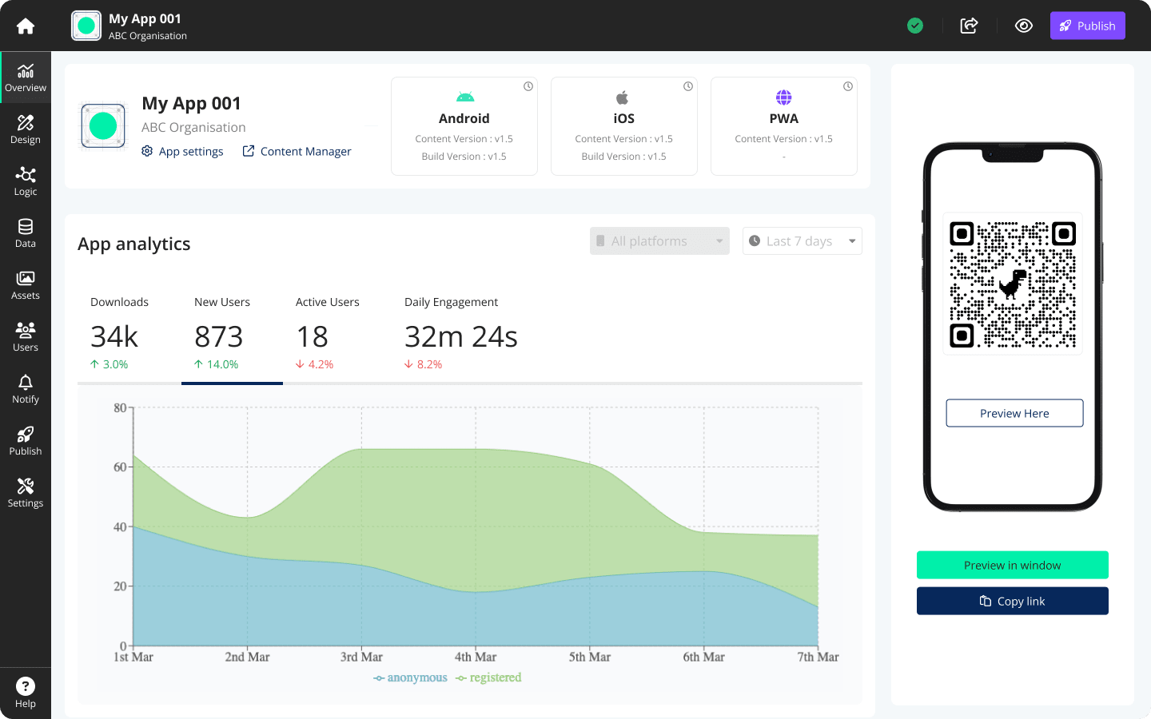Image resolution: width=1151 pixels, height=719 pixels.
Task: Open App settings link
Action: pos(182,151)
